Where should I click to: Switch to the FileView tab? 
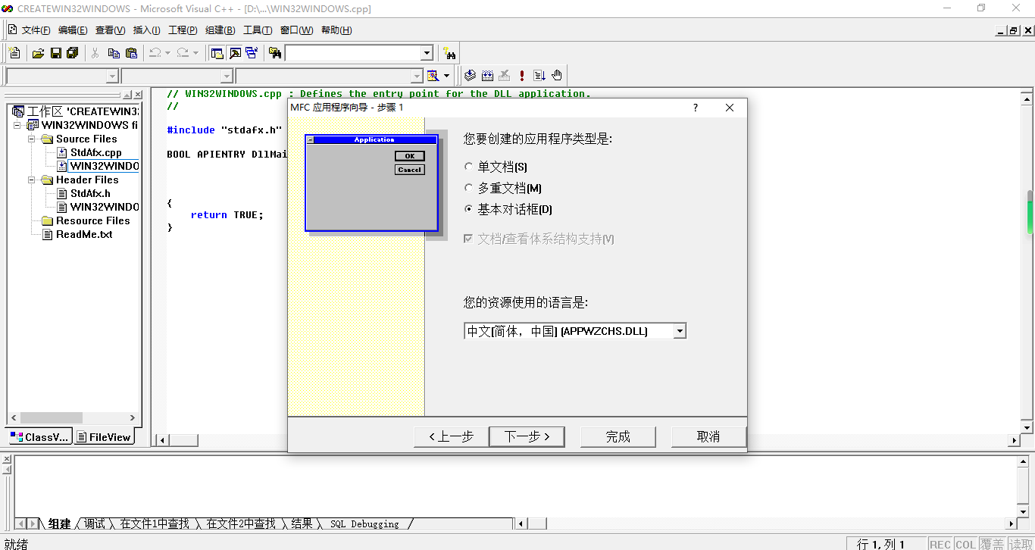[104, 437]
